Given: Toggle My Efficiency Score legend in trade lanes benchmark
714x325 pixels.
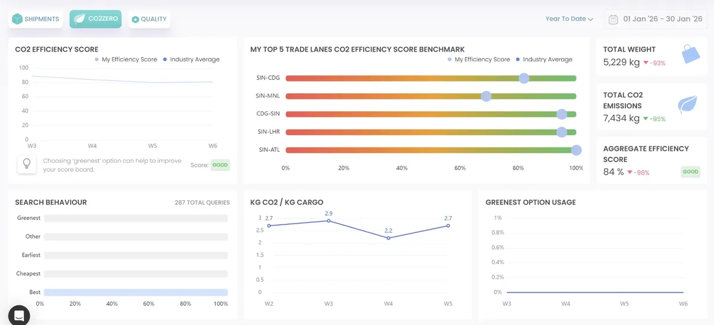Looking at the screenshot, I should 478,59.
